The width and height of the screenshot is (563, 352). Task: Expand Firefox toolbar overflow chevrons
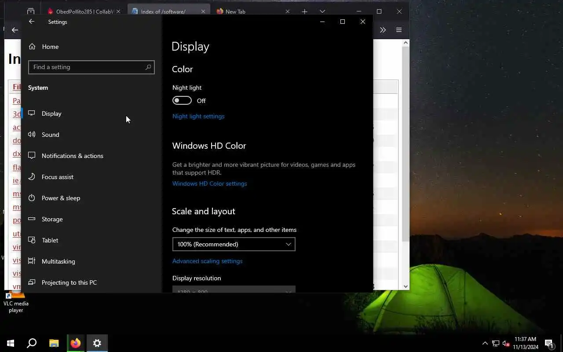point(383,30)
